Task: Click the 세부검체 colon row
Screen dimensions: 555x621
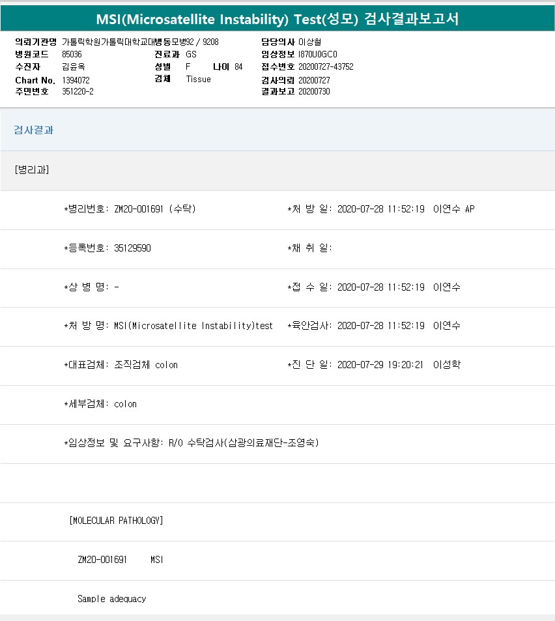Action: pos(100,404)
